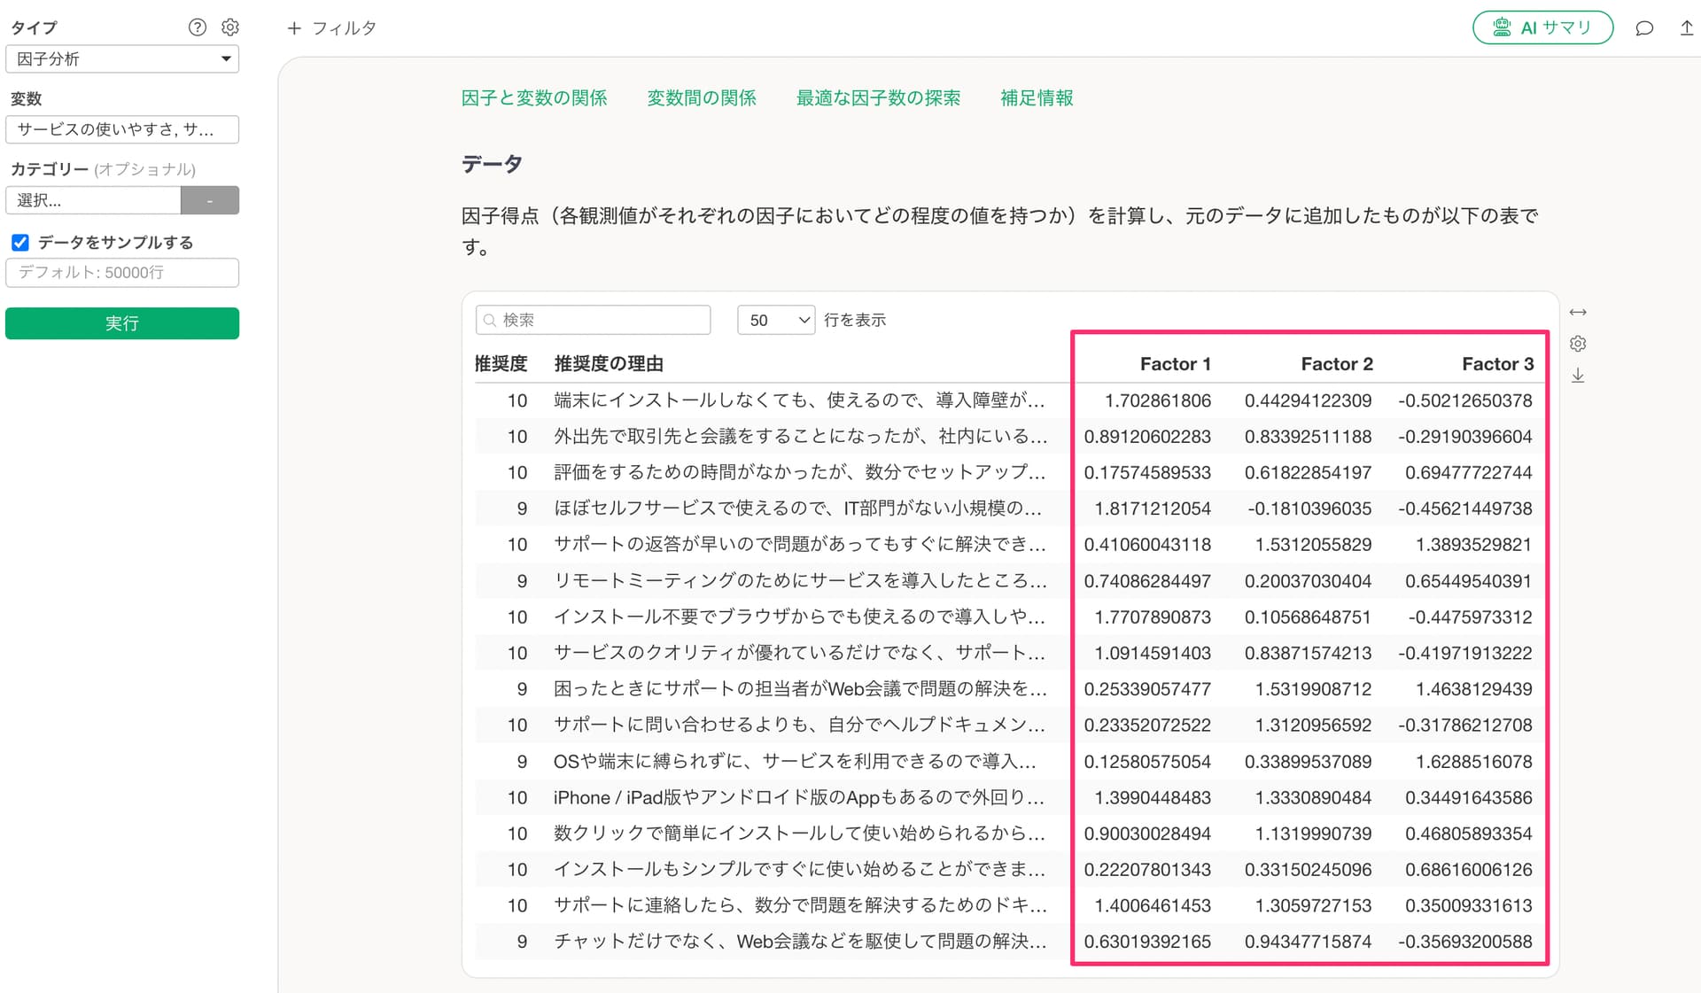Click the export upload arrow icon

coord(1686,28)
